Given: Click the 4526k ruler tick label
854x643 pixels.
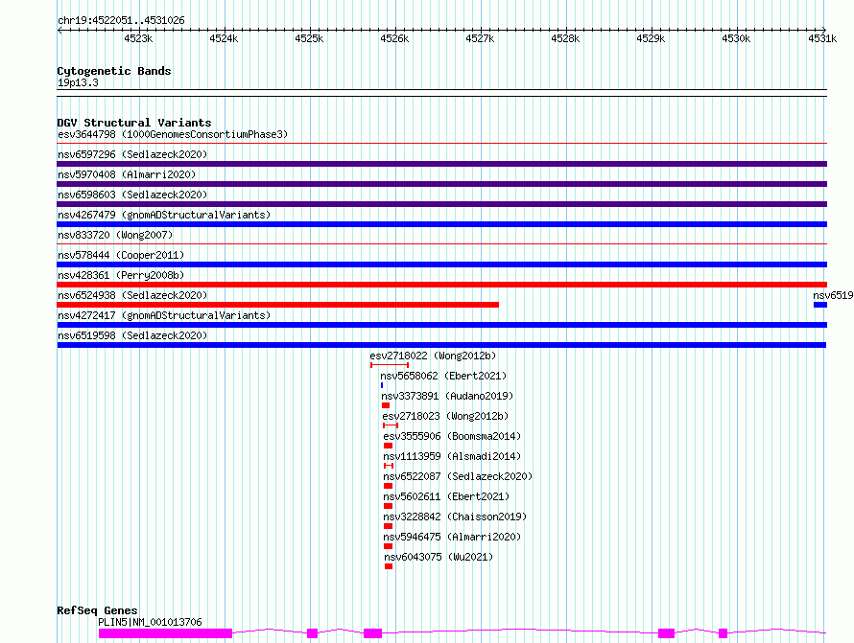Looking at the screenshot, I should point(394,38).
